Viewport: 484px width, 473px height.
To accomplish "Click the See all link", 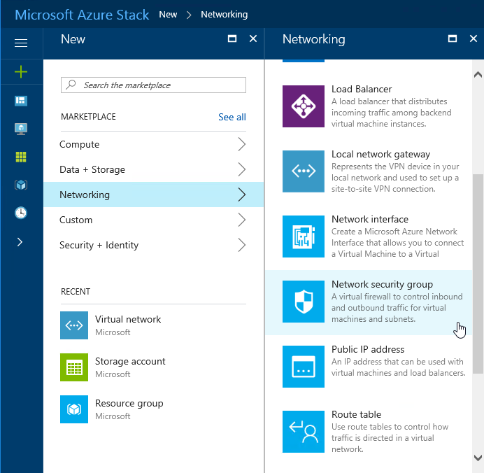I will (x=232, y=117).
